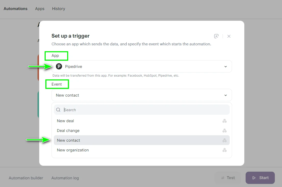Click the webhook icon on New contact row

[225, 140]
